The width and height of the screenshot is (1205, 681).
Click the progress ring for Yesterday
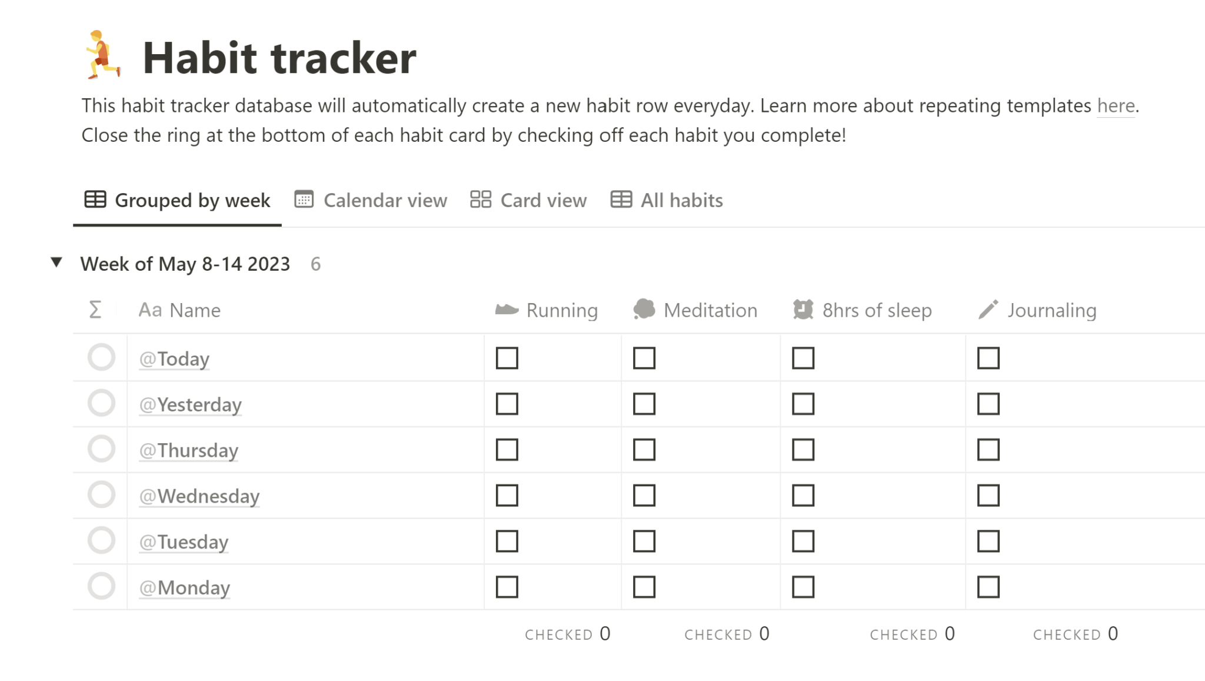click(x=101, y=403)
